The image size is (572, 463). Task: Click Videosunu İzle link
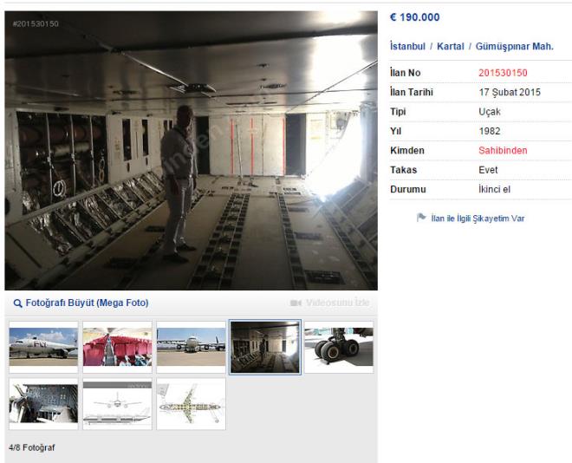coord(337,303)
